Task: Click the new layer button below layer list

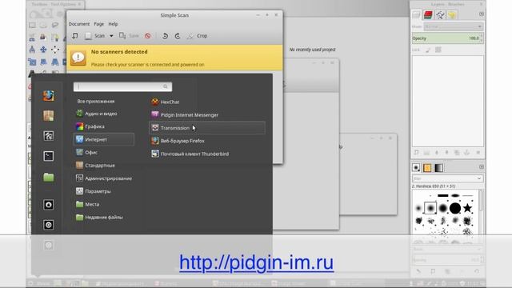Action: tap(416, 153)
